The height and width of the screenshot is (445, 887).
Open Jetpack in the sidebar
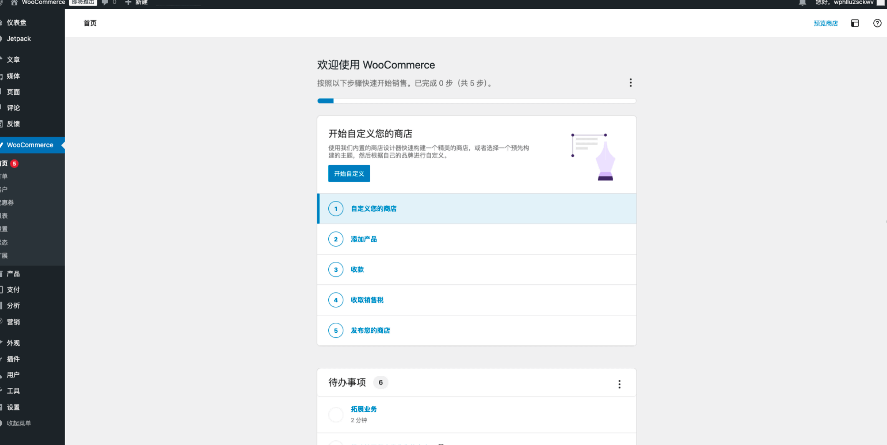(19, 39)
